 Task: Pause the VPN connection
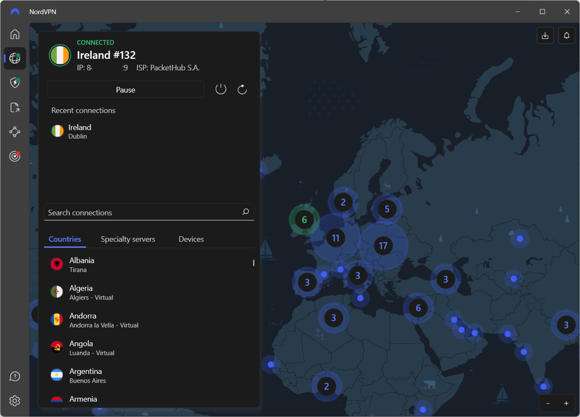(x=125, y=90)
